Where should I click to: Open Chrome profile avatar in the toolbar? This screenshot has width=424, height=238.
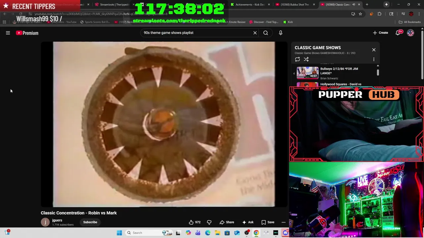411,14
